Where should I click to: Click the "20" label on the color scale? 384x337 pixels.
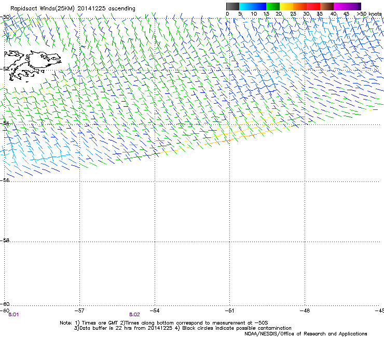[x=279, y=14]
